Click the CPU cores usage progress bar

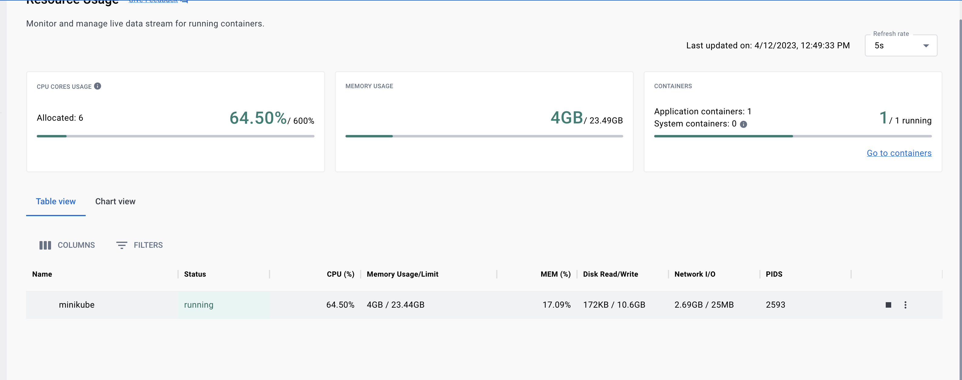click(x=175, y=136)
